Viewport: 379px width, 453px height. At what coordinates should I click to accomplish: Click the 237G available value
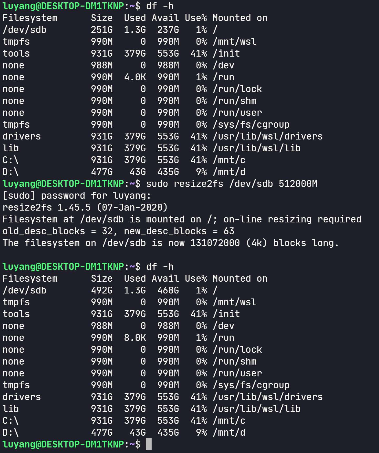pos(168,30)
